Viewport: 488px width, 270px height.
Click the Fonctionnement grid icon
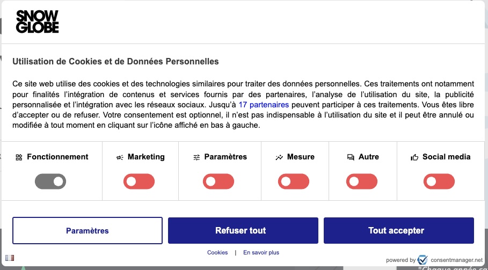19,157
